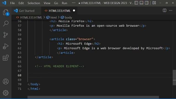Open the Search view
This screenshot has height=99, width=176.
coord(5,23)
